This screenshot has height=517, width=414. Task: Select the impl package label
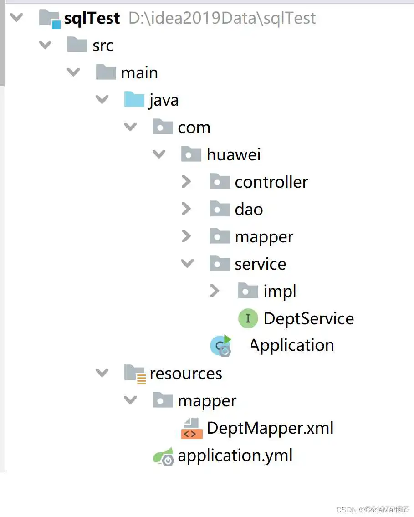pos(280,292)
